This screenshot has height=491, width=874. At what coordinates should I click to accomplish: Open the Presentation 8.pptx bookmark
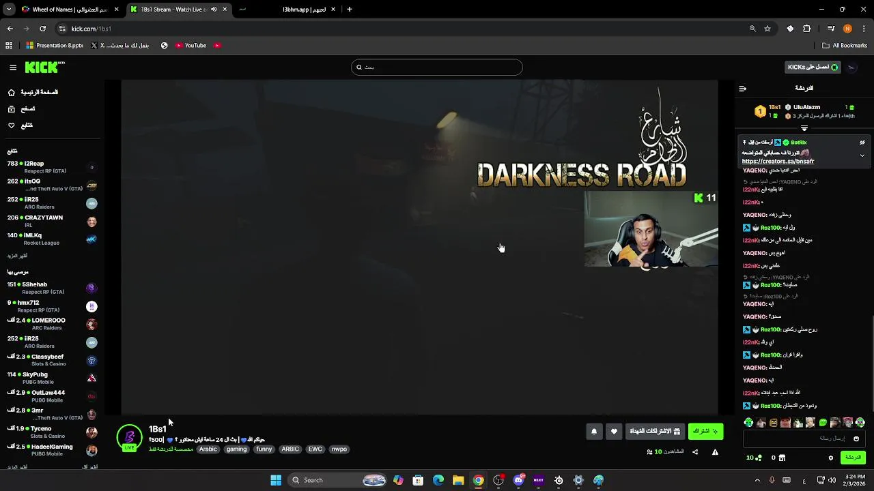pos(55,46)
